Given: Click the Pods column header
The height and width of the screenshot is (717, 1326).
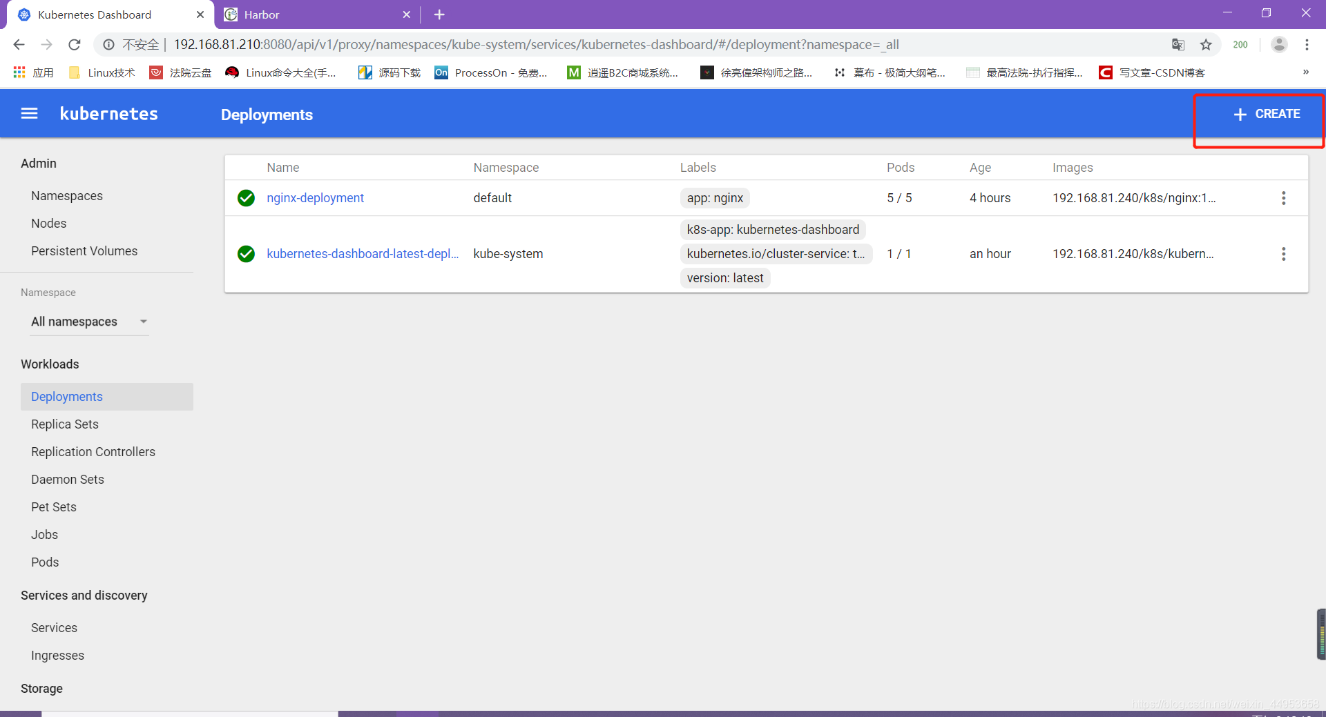Looking at the screenshot, I should (901, 168).
